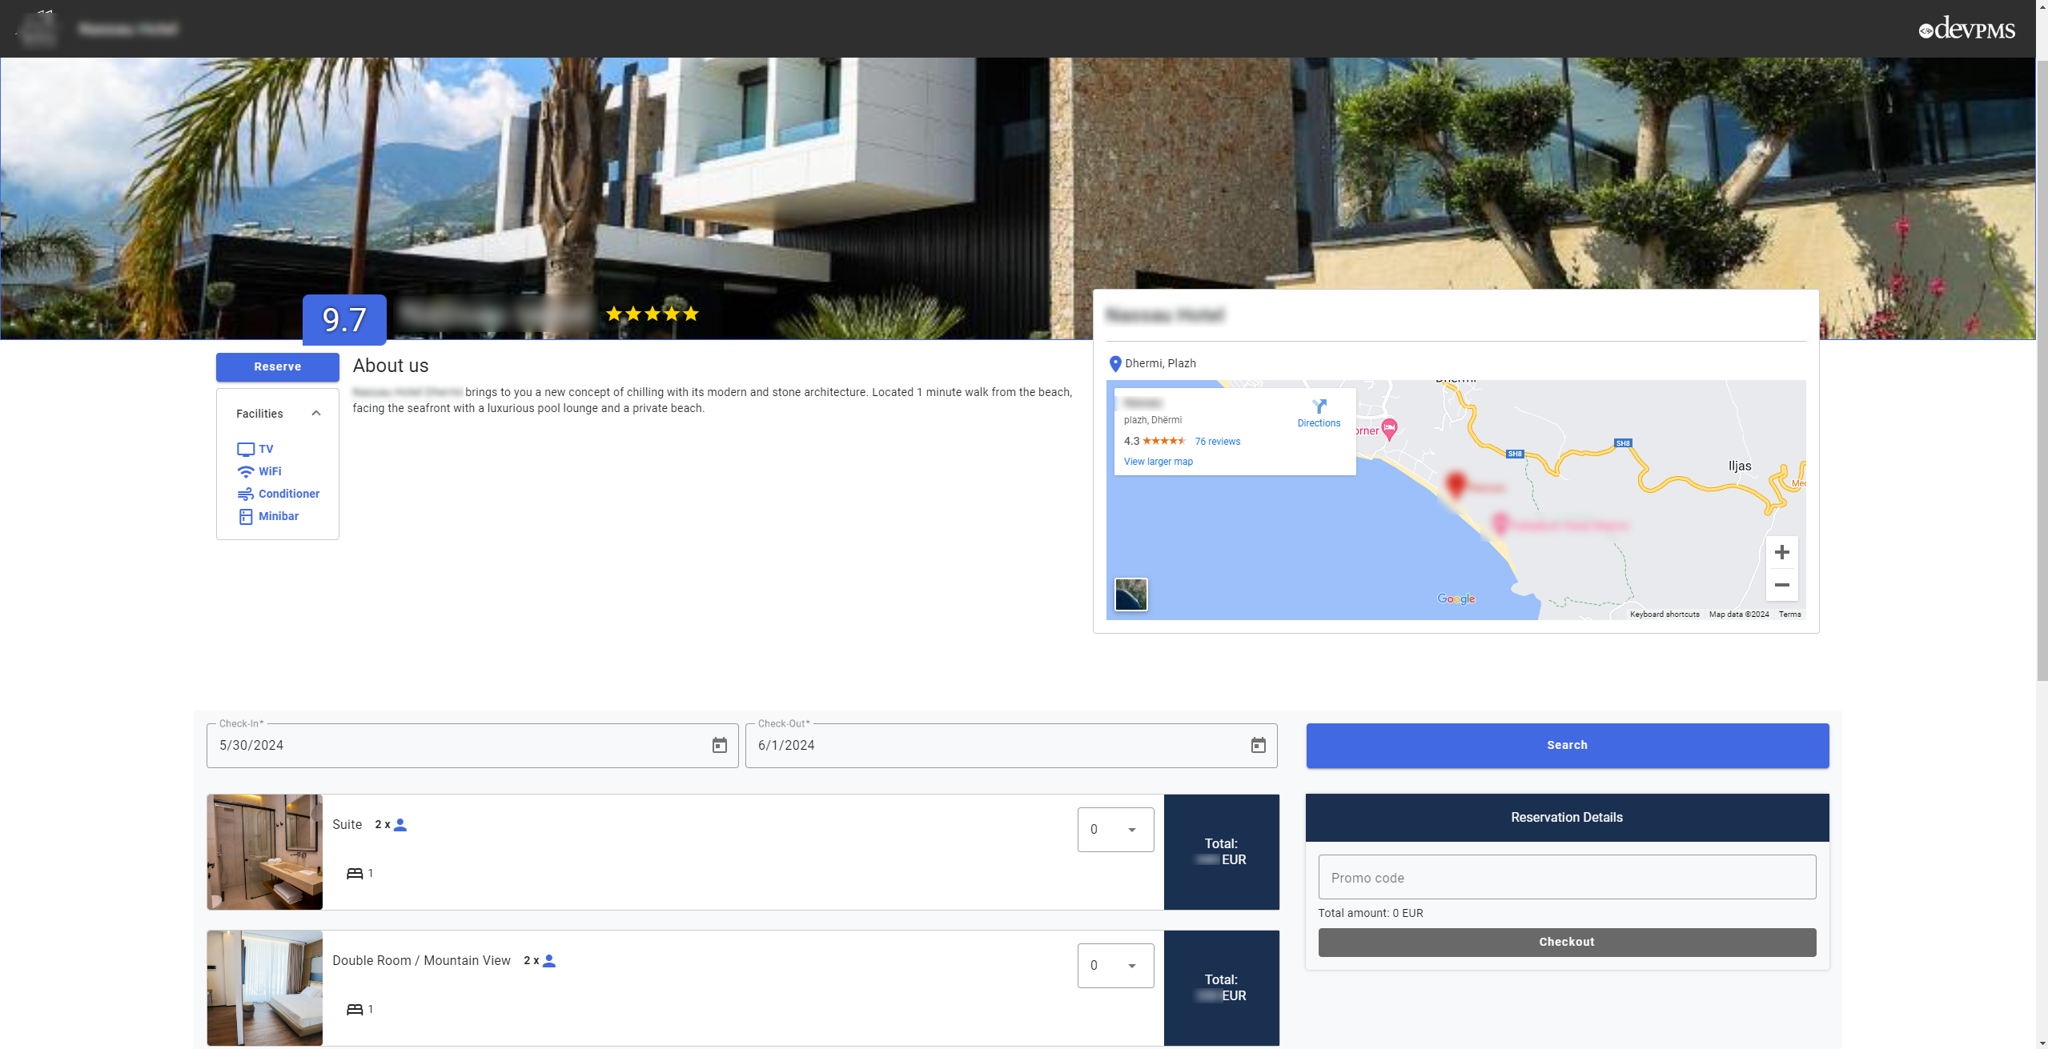Zoom in on the map

1781,552
